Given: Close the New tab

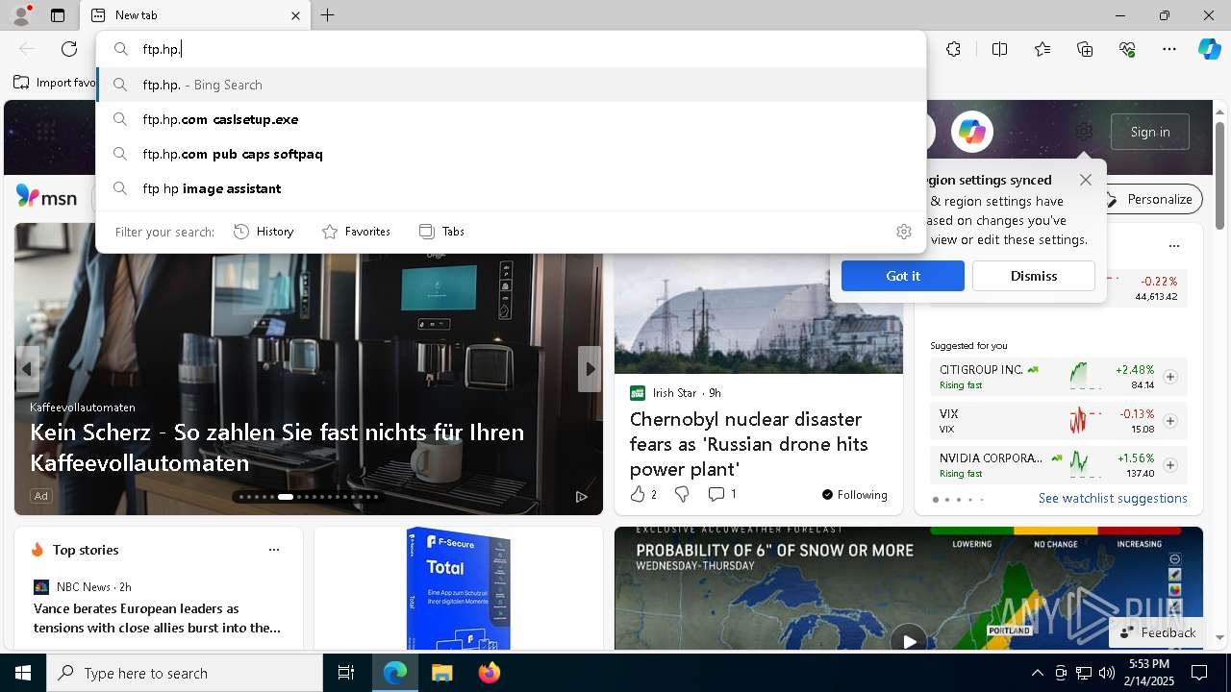Looking at the screenshot, I should point(295,15).
